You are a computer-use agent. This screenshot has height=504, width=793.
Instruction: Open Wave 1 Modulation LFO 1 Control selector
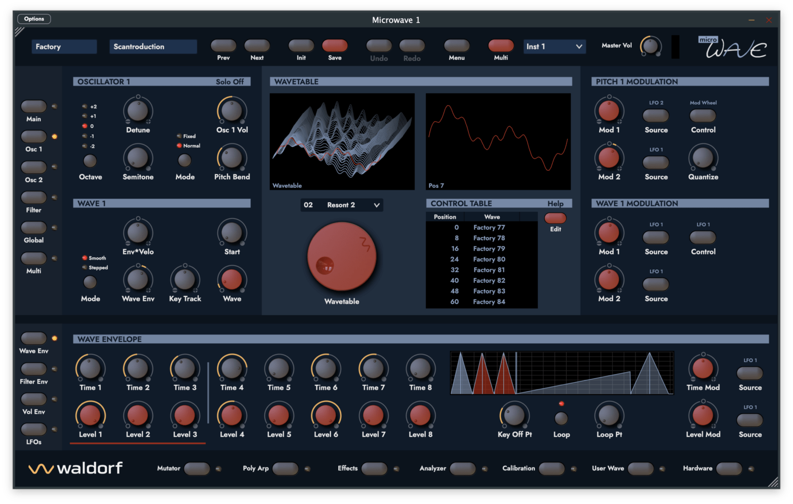(703, 238)
